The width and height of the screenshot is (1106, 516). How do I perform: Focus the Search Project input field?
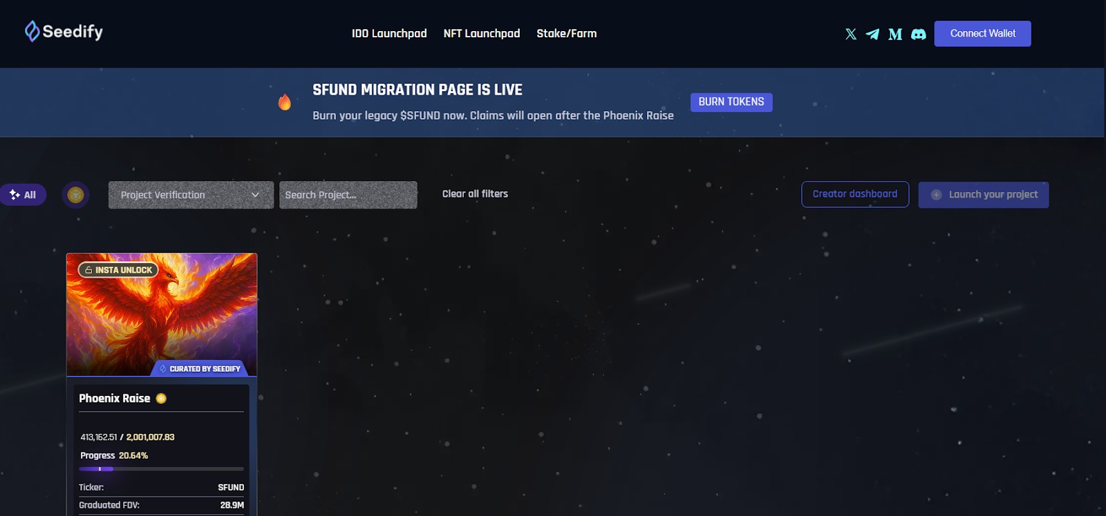pos(348,195)
